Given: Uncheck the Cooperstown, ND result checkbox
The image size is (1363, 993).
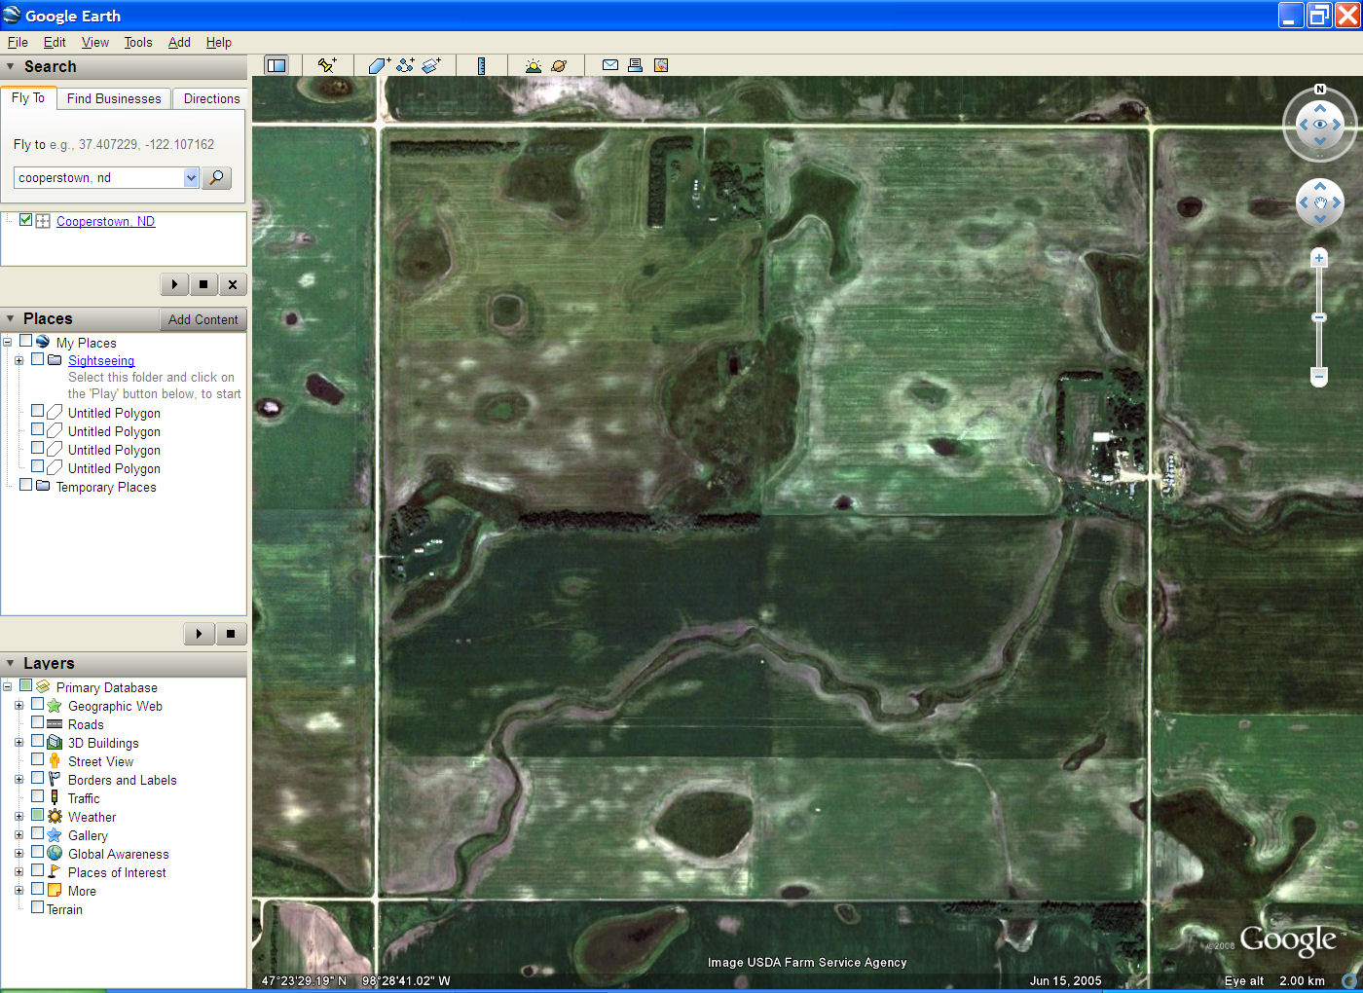Looking at the screenshot, I should click(x=25, y=220).
